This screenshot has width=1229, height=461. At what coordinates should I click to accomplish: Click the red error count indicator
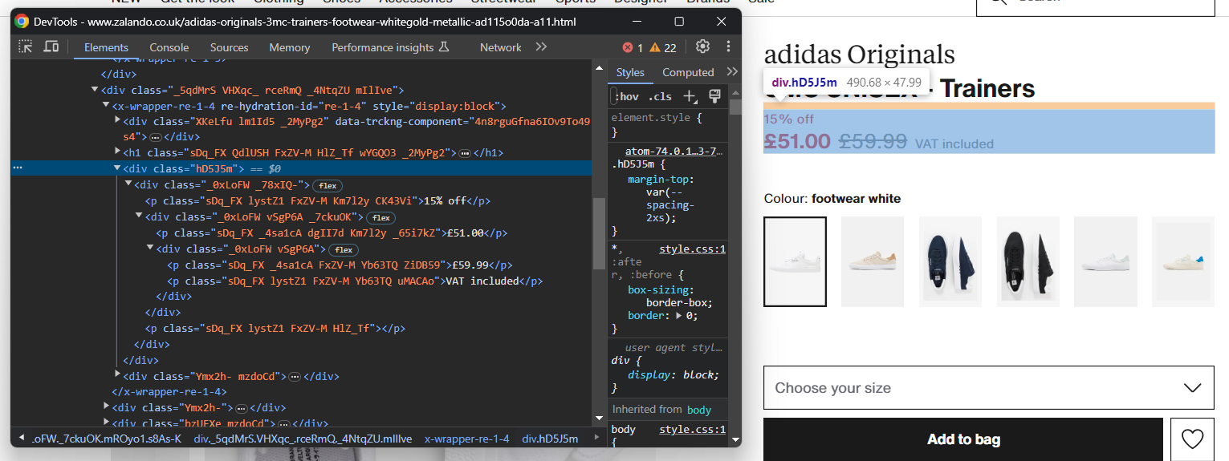point(633,48)
